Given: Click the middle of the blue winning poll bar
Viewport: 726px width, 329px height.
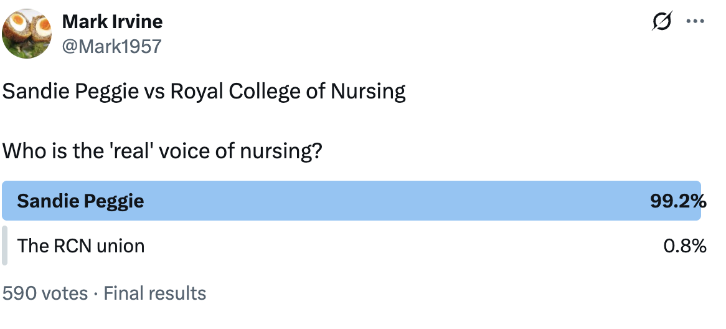Looking at the screenshot, I should pyautogui.click(x=352, y=201).
